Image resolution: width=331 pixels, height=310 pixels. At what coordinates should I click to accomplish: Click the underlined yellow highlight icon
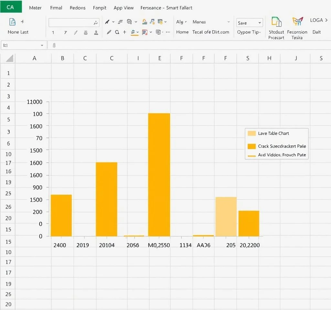[x=133, y=32]
